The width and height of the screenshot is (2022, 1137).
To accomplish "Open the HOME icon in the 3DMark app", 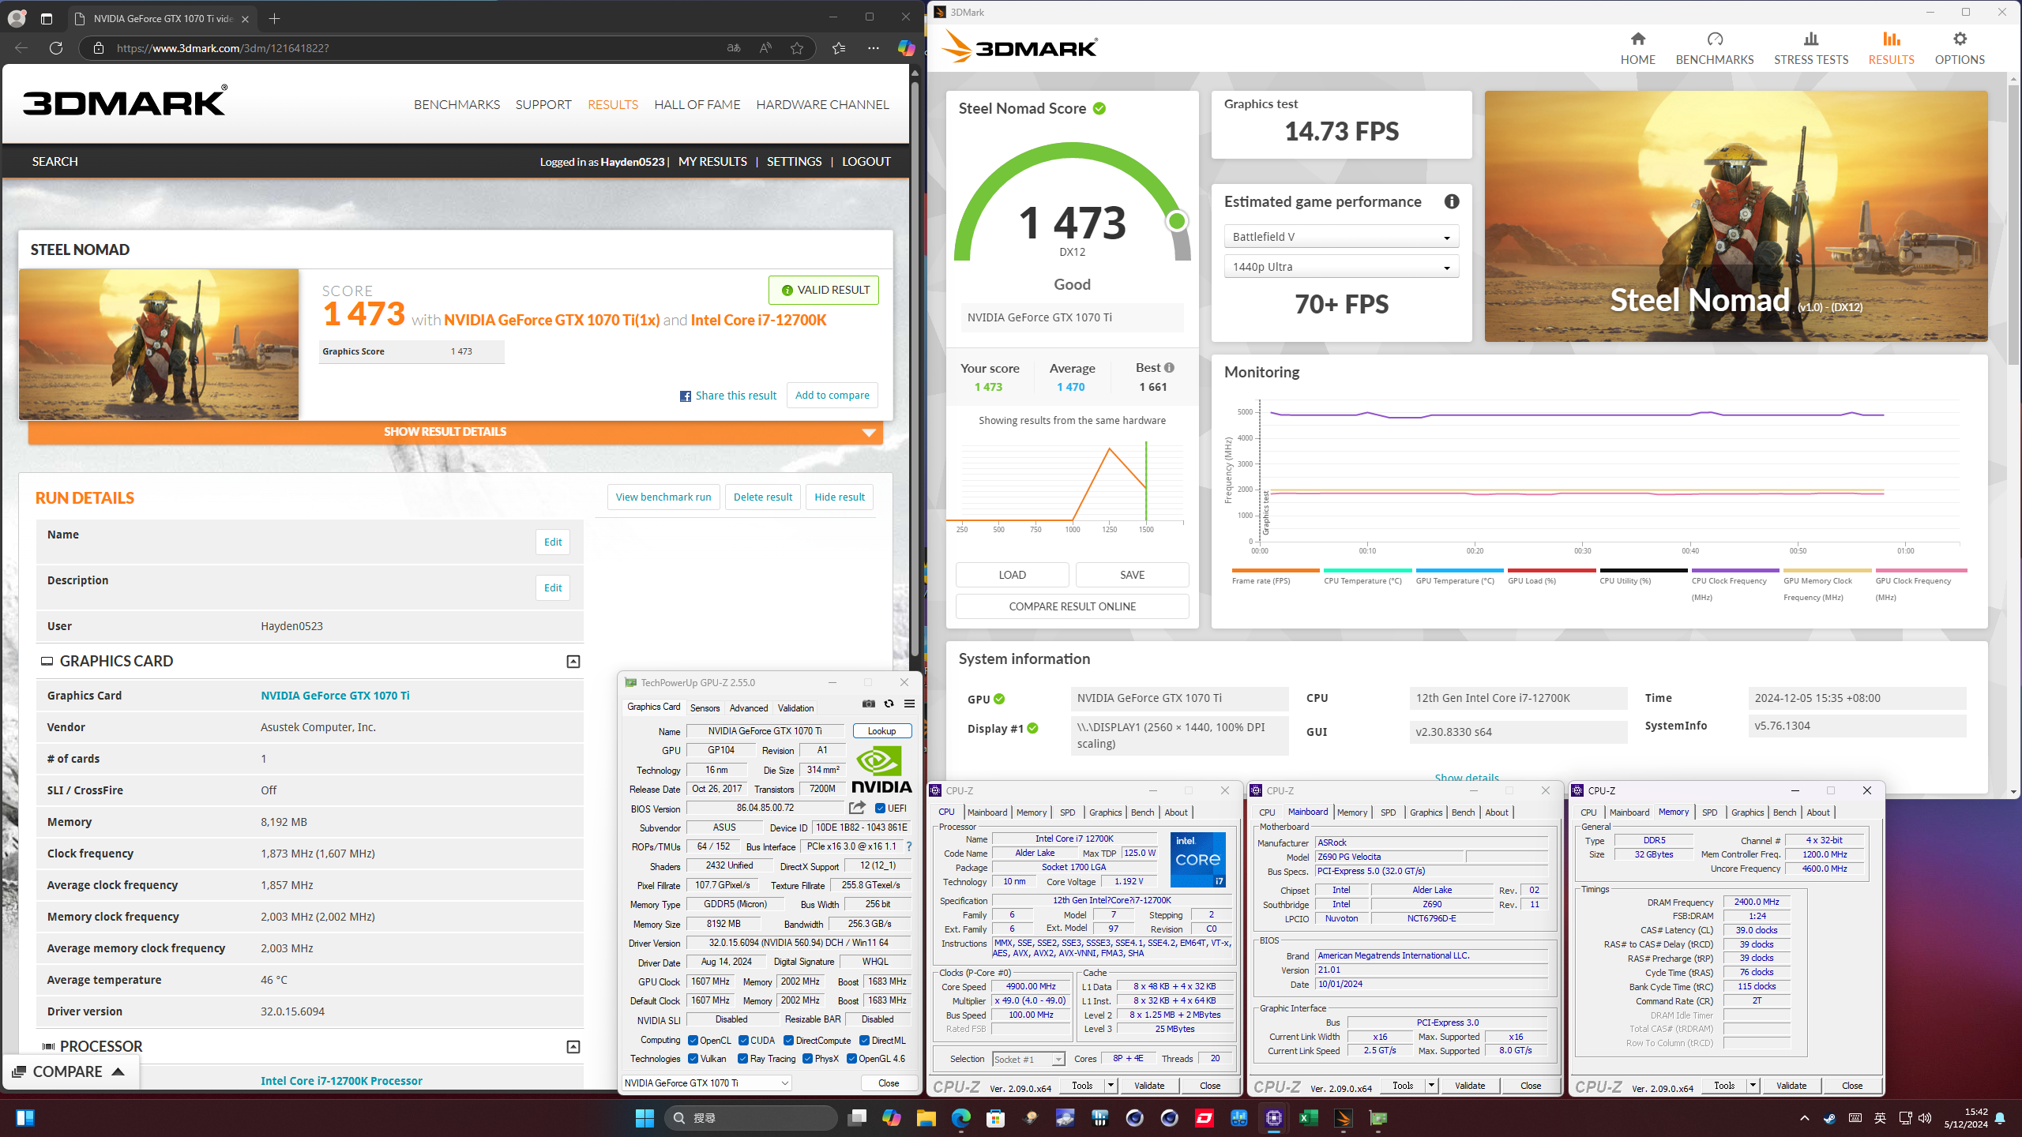I will point(1637,39).
